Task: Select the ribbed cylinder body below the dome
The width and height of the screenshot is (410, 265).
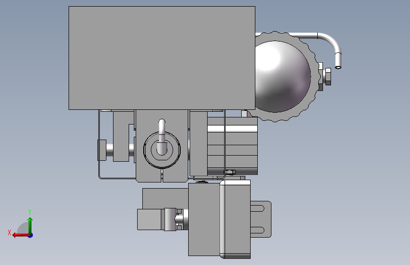Action: click(x=233, y=146)
